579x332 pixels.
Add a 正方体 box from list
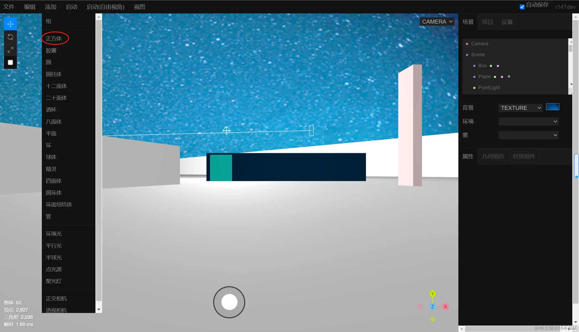(54, 39)
